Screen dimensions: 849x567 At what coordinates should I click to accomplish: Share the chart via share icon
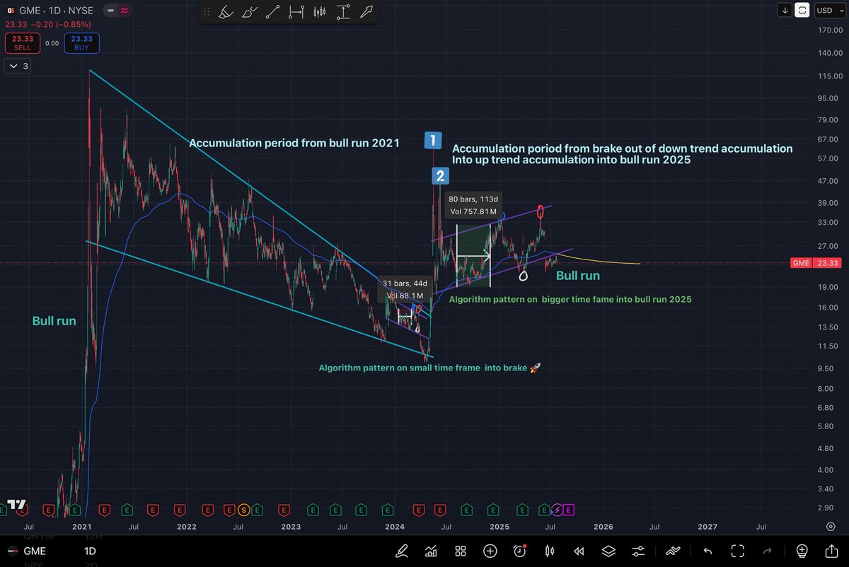831,551
